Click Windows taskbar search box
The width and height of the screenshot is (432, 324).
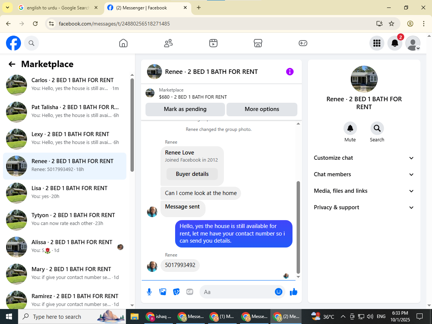[72, 316]
